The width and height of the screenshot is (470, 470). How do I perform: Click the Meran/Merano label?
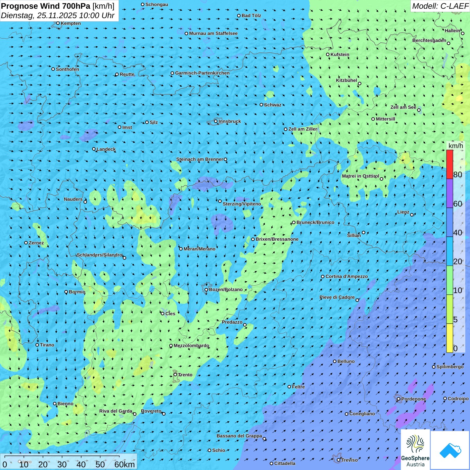pos(199,249)
